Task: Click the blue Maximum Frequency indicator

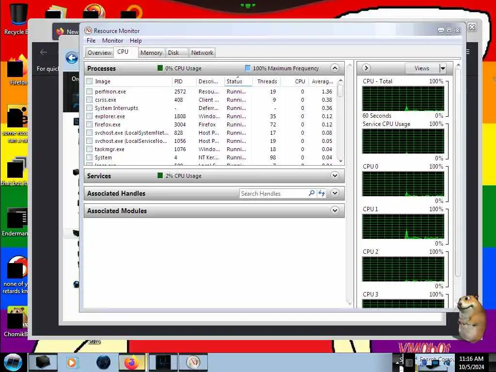Action: 248,68
